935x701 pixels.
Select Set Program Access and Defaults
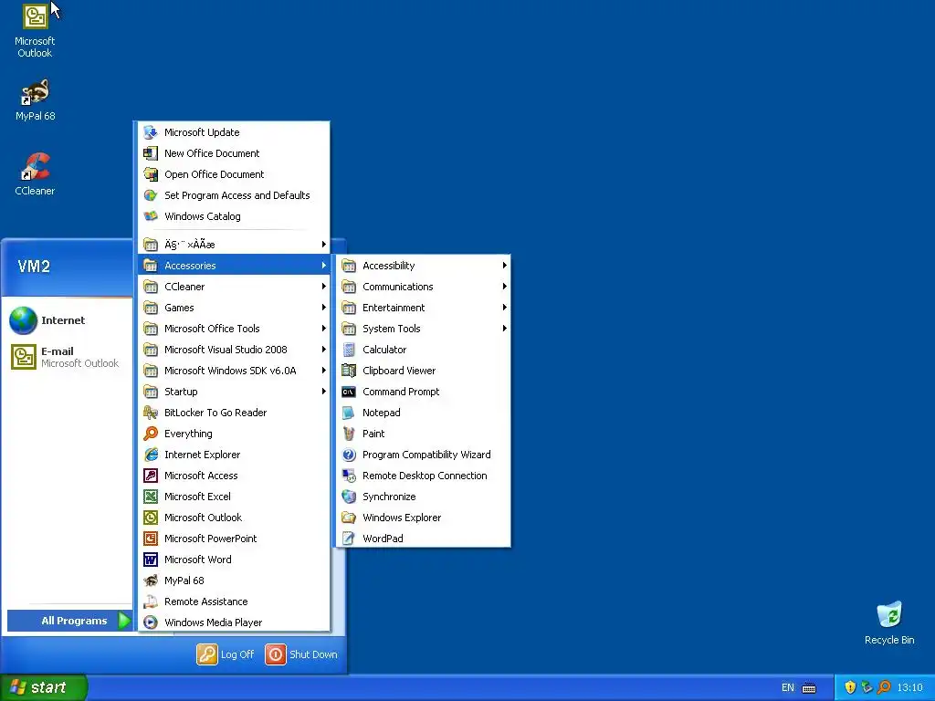point(234,195)
